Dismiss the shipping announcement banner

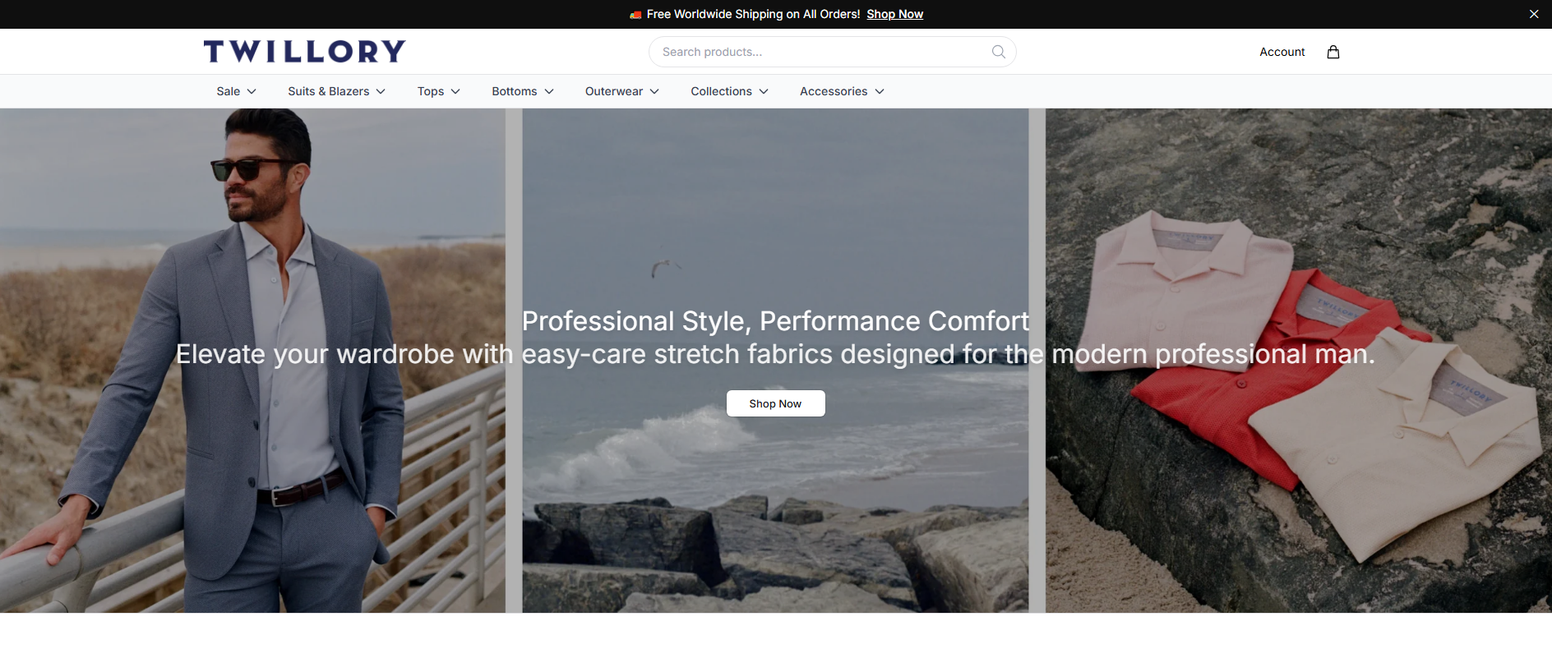tap(1534, 14)
